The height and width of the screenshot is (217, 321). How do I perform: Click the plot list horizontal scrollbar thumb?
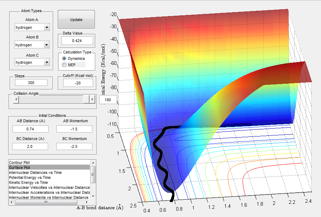pos(46,202)
